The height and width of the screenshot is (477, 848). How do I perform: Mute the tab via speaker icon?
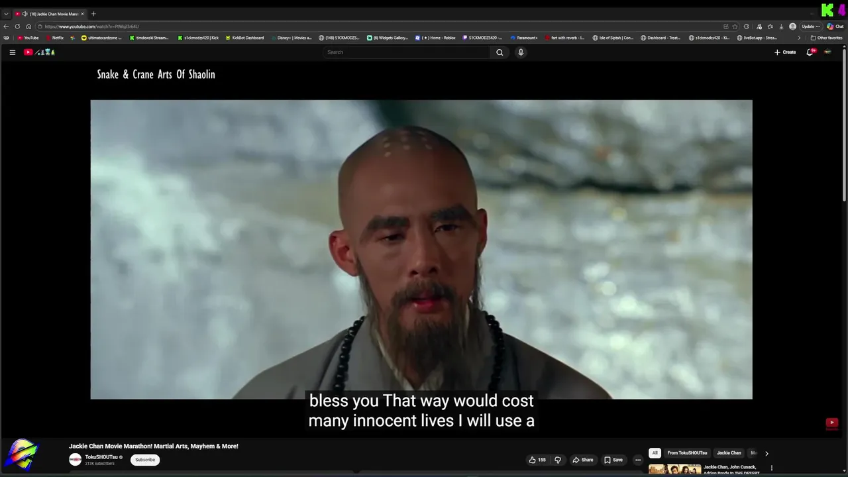point(25,14)
